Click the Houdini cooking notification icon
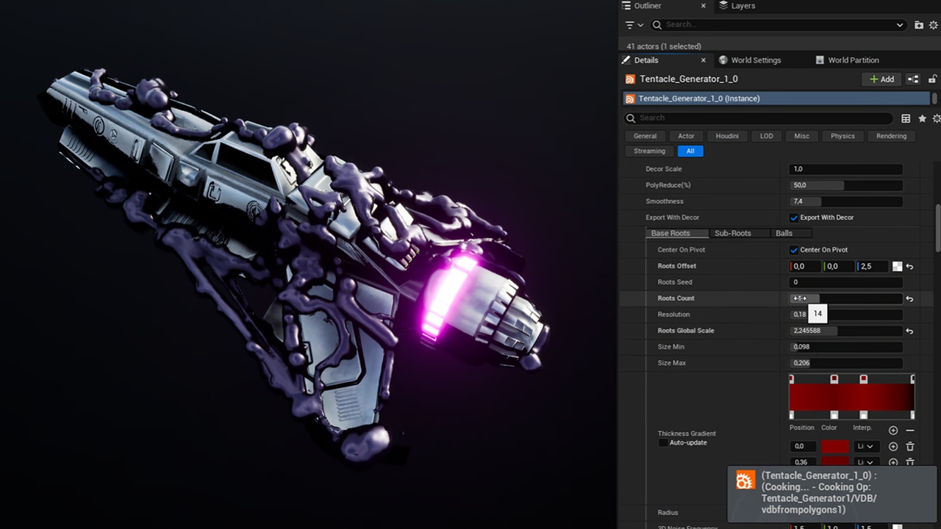 click(x=745, y=481)
